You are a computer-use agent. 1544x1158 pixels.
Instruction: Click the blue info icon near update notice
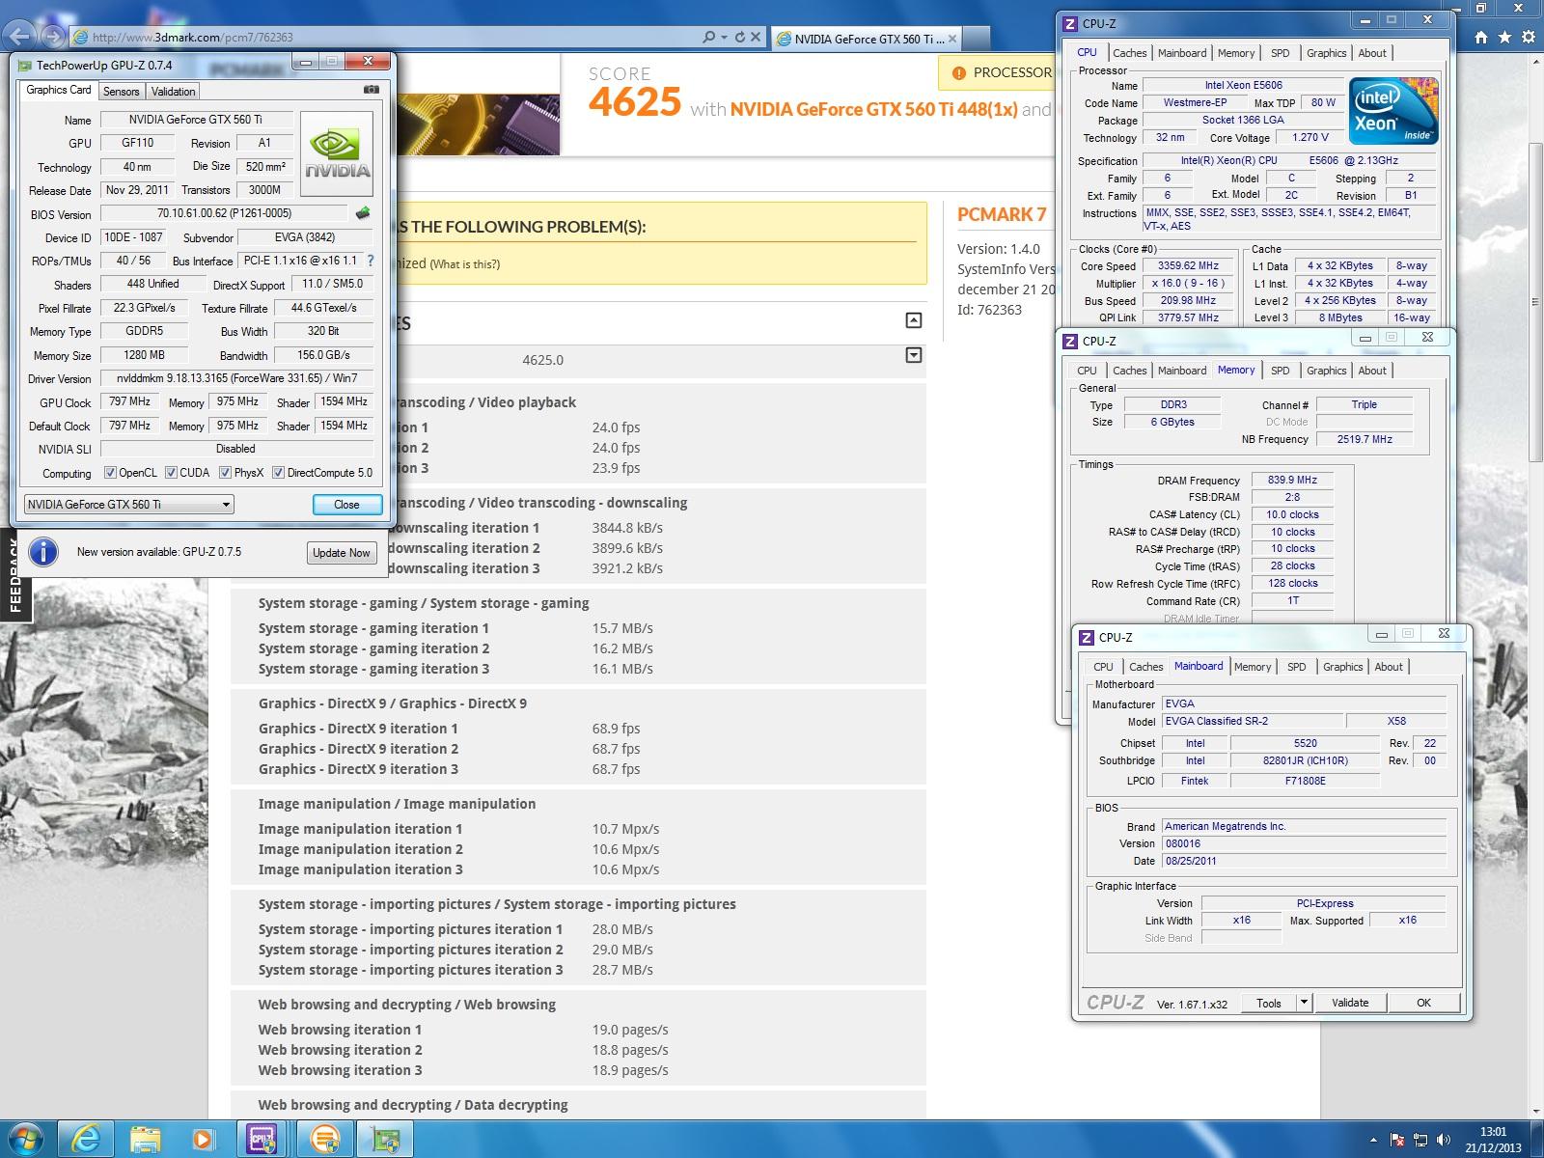42,552
